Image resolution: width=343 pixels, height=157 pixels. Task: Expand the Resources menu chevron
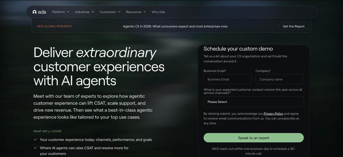click(x=144, y=12)
